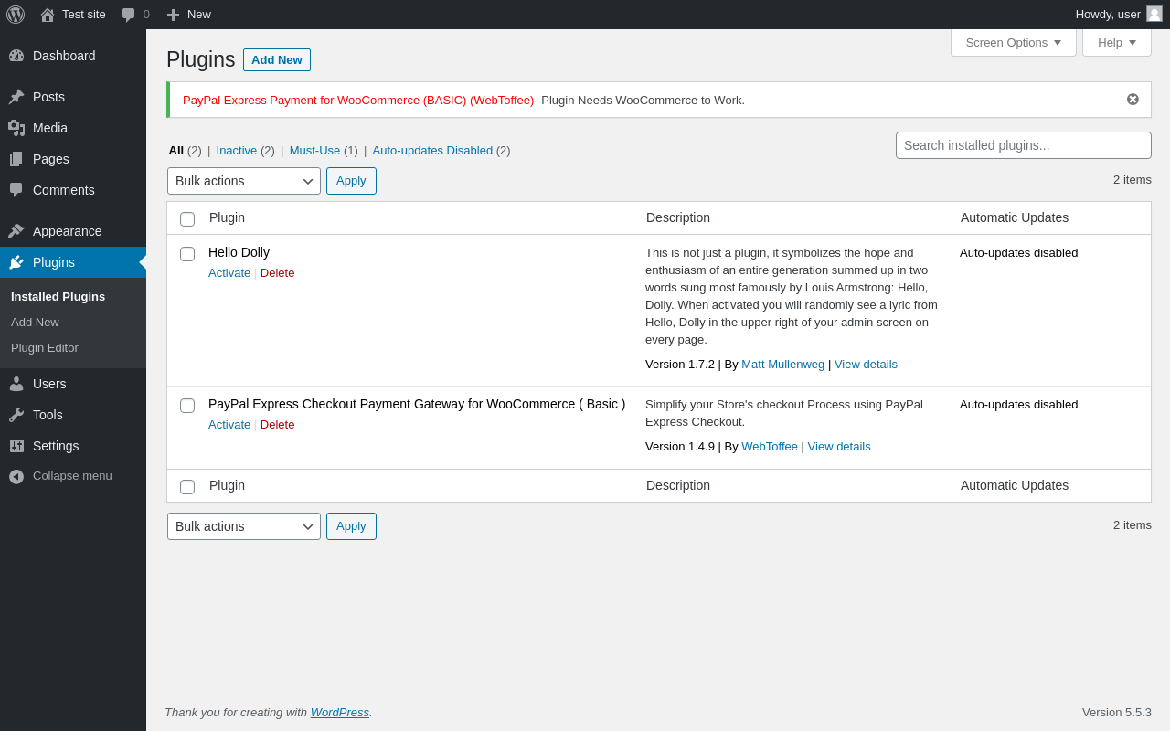Click the Dashboard gauge icon

16,56
